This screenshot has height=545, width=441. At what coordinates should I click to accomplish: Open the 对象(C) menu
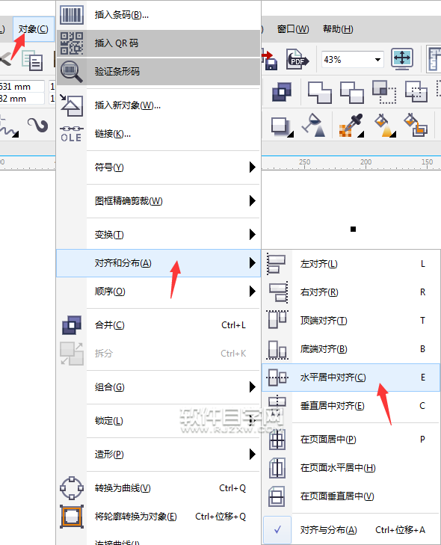(34, 29)
